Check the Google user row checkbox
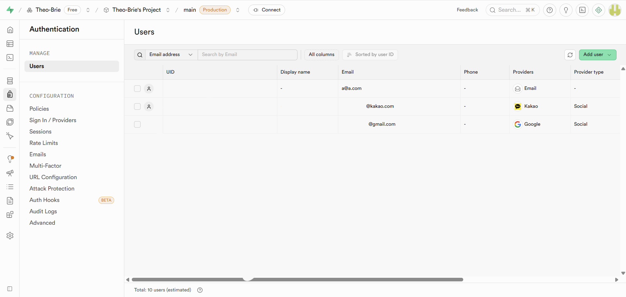Viewport: 626px width, 297px height. [137, 124]
